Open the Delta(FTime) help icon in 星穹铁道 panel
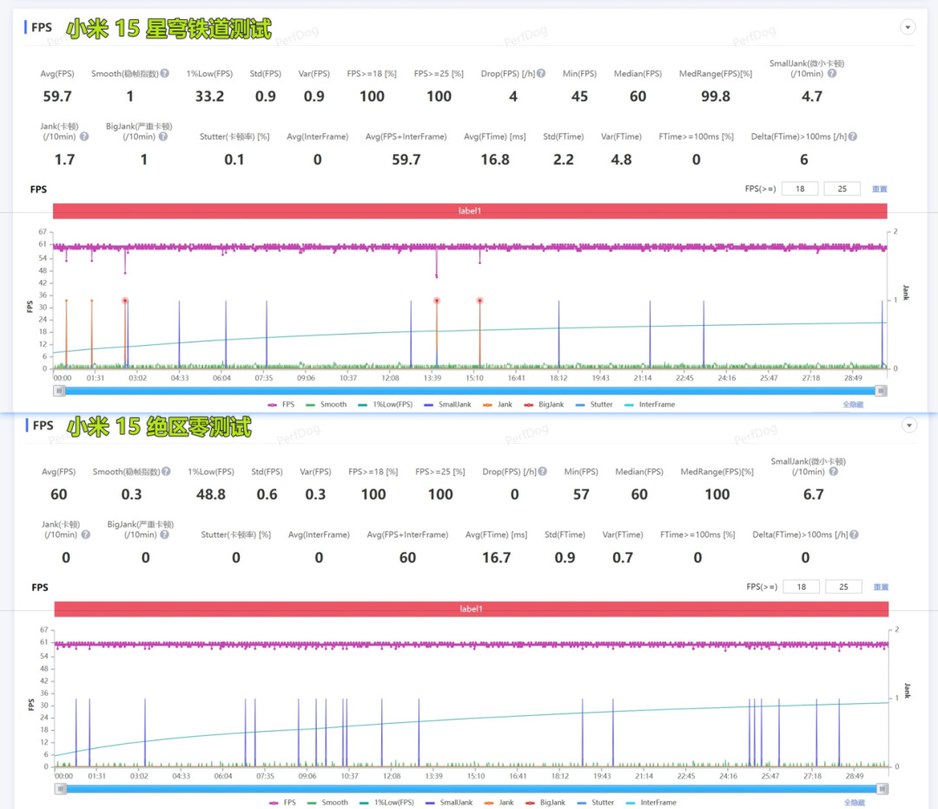 click(x=853, y=136)
